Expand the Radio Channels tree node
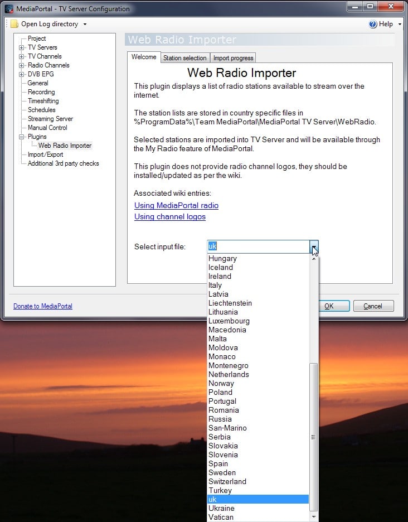Viewport: 408px width, 522px height. [x=21, y=66]
